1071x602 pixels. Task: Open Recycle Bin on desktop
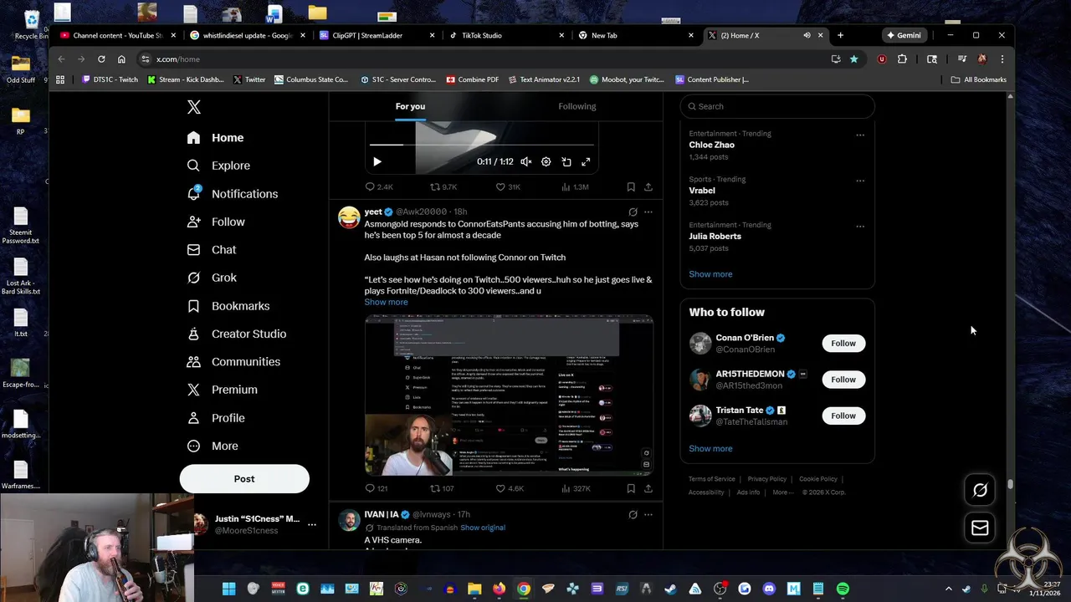pos(32,24)
